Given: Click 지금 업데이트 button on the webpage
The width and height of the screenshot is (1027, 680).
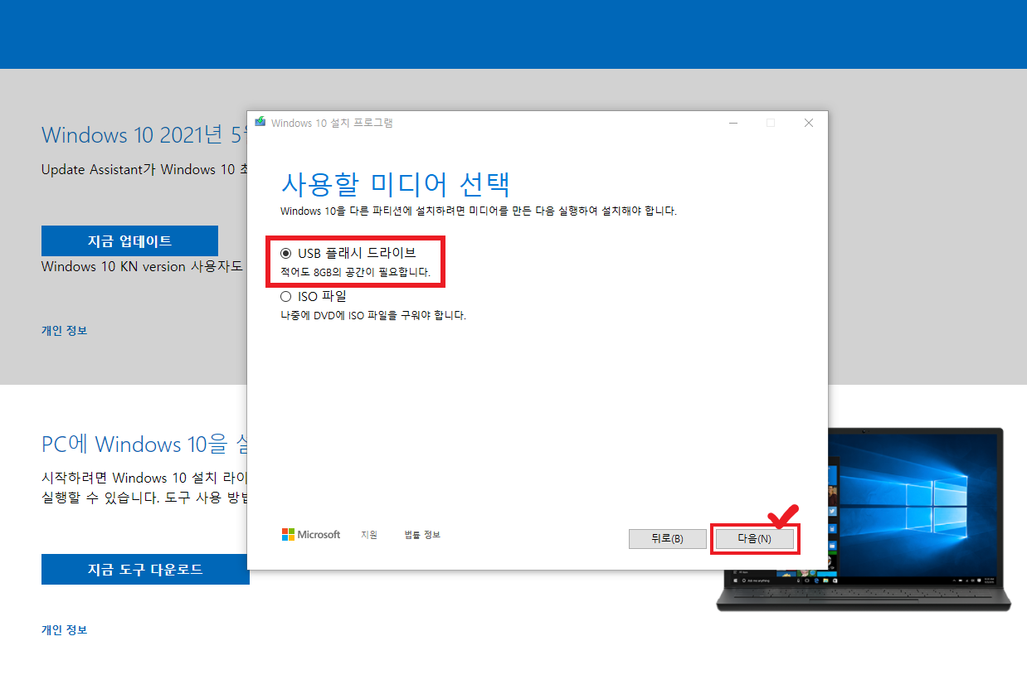Looking at the screenshot, I should [129, 241].
